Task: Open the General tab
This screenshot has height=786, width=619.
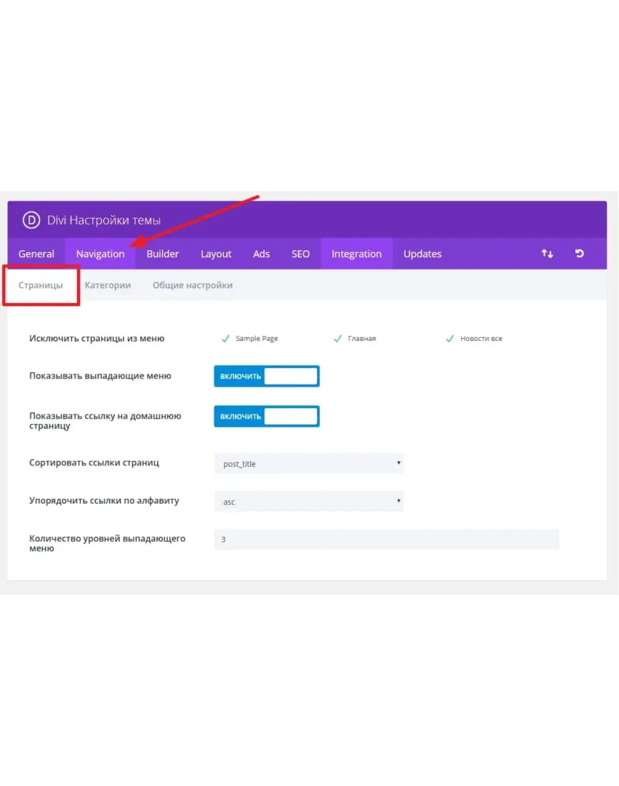Action: [36, 254]
